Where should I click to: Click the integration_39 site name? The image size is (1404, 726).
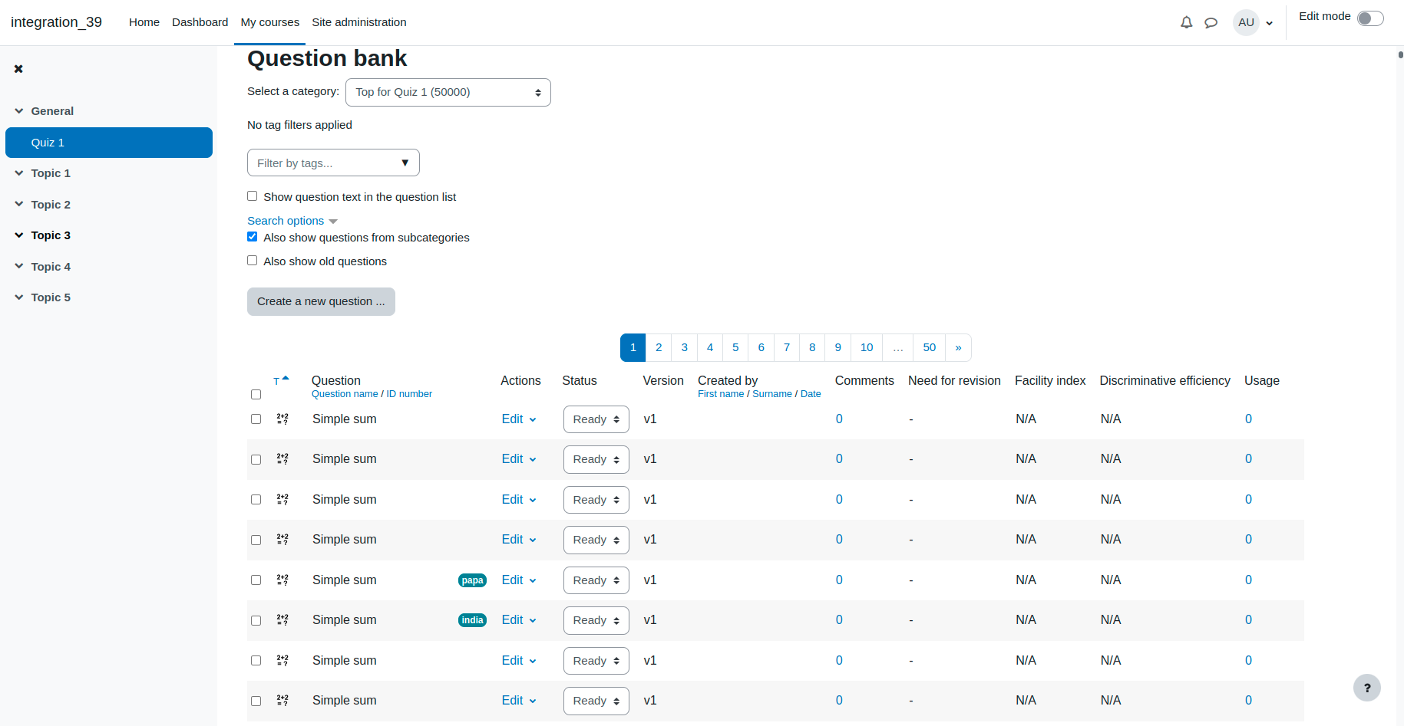tap(56, 22)
